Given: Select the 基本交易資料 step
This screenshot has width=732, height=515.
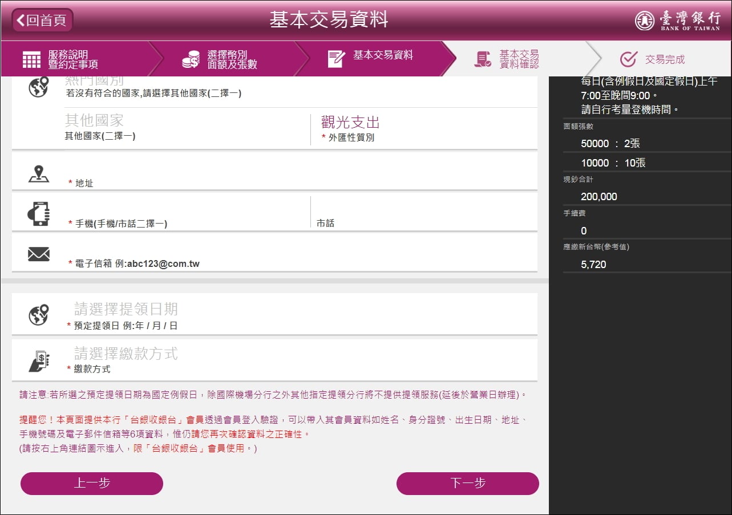Looking at the screenshot, I should point(377,59).
